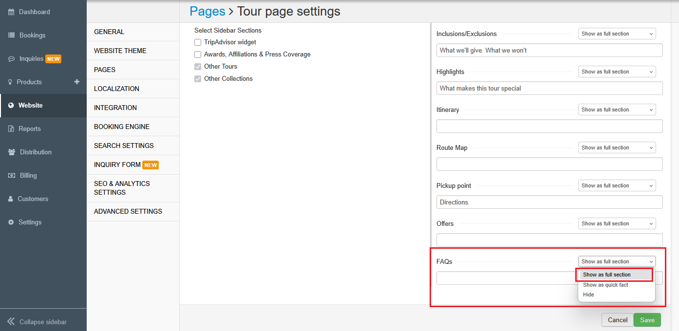Click the Reports spreadsheet icon
This screenshot has width=679, height=331.
[x=11, y=129]
